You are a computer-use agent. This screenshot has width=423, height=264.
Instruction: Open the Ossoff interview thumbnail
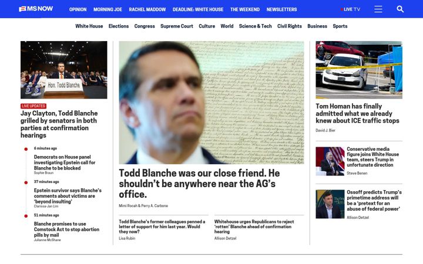330,204
